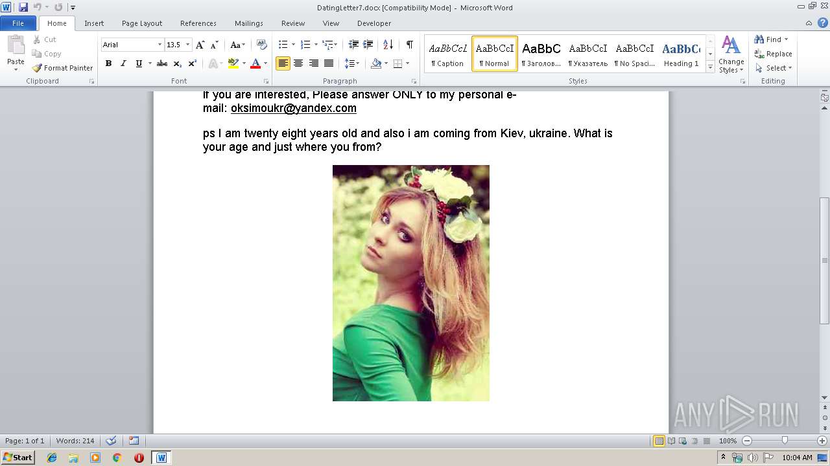Center align the text
The width and height of the screenshot is (830, 466).
pos(298,63)
